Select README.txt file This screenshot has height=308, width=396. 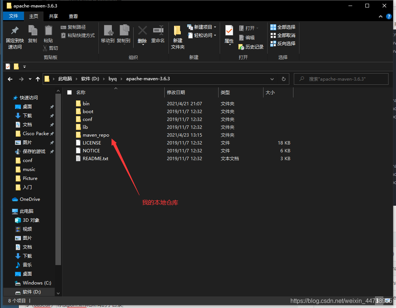pyautogui.click(x=92, y=158)
